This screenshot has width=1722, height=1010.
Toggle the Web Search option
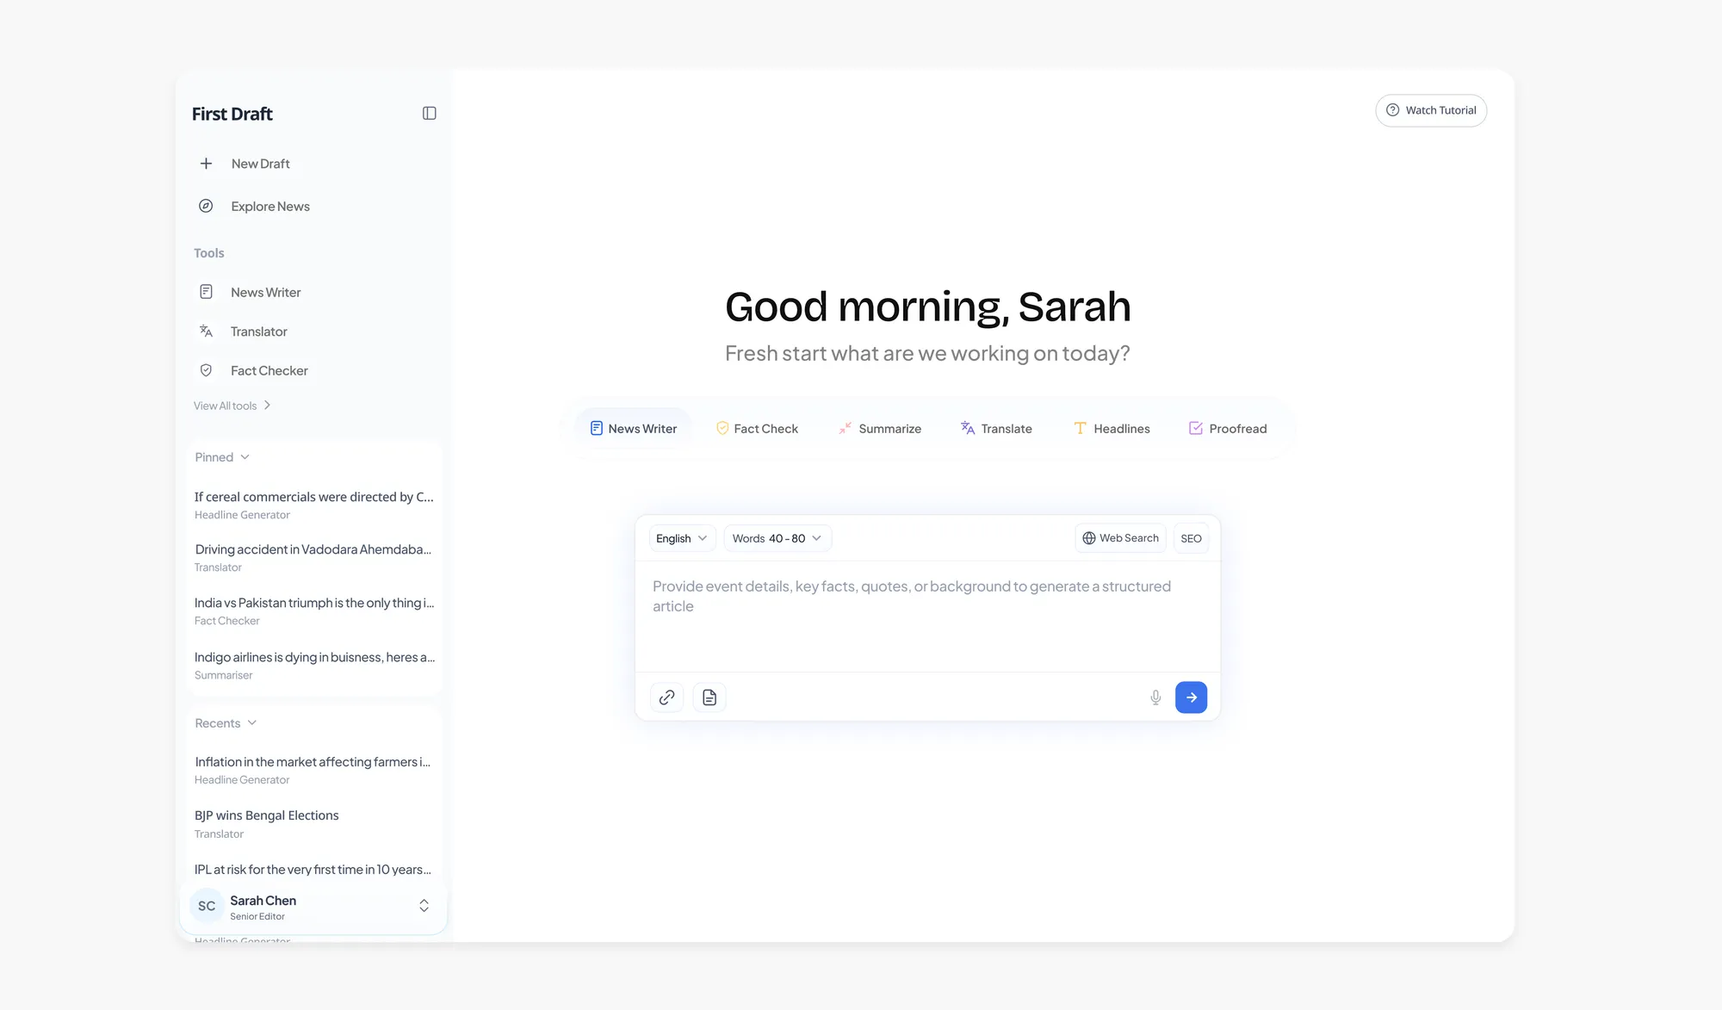coord(1120,538)
